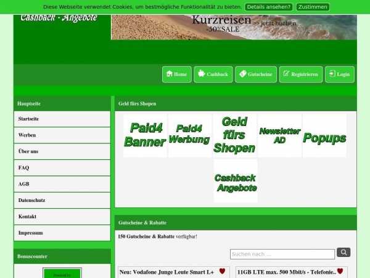Open Cashback in the navigation bar
Image resolution: width=370 pixels, height=278 pixels.
[213, 74]
